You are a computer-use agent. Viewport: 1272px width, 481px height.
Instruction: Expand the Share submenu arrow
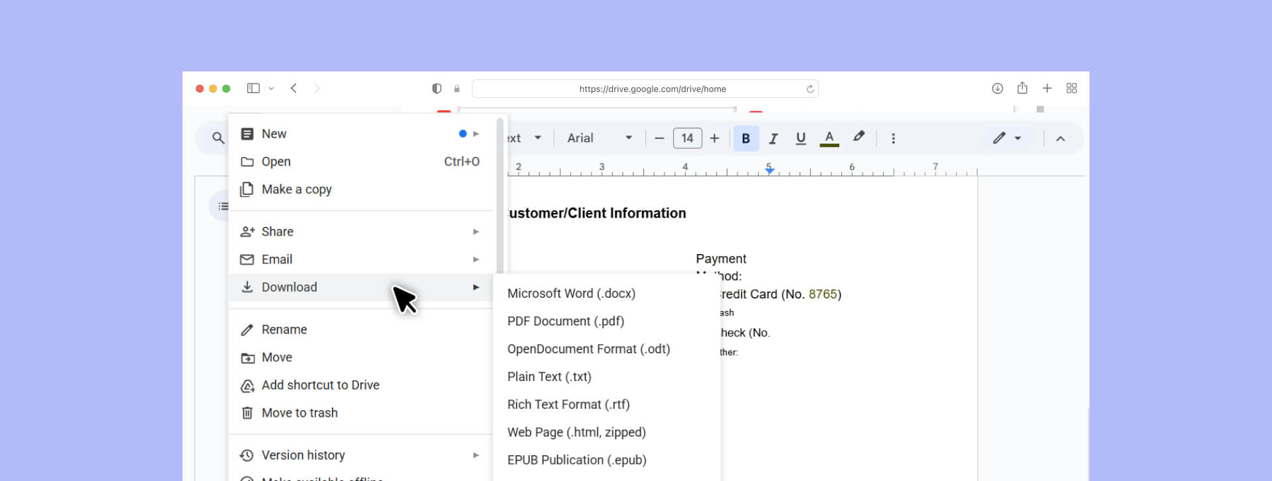coord(476,232)
